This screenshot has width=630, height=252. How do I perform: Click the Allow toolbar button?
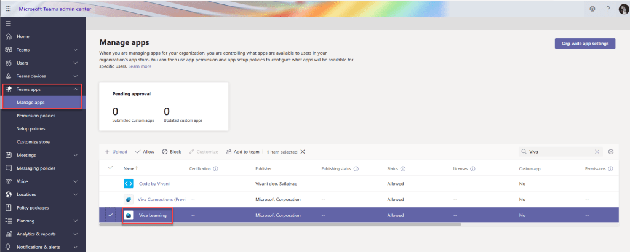pos(145,152)
